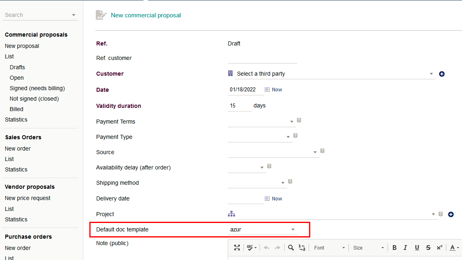The height and width of the screenshot is (260, 462).
Task: Click the Ref. customer input field
Action: (262, 58)
